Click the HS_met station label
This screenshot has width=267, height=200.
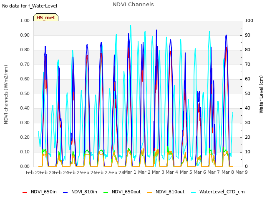tap(46, 17)
